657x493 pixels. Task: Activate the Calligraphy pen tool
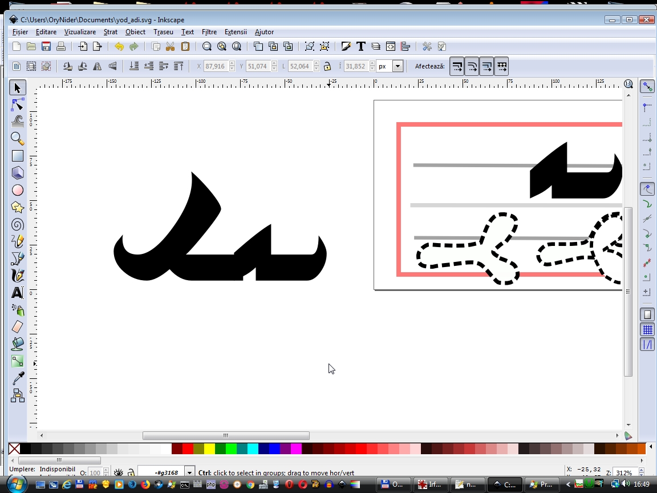click(x=18, y=276)
